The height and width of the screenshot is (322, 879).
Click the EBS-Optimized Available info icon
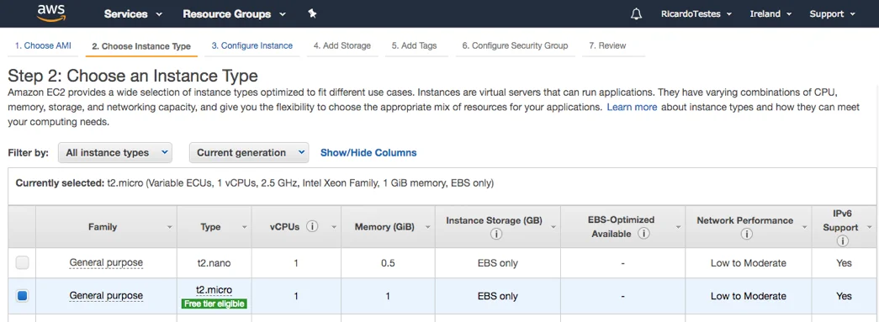click(x=643, y=234)
